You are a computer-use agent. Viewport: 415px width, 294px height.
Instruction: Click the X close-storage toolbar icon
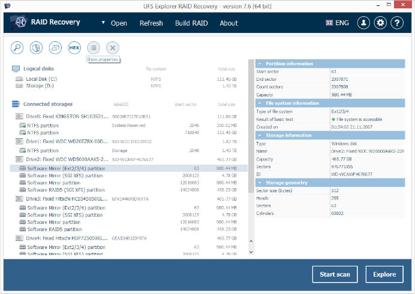tap(113, 48)
